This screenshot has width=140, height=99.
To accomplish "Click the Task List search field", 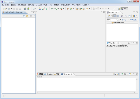I will point(112,20).
